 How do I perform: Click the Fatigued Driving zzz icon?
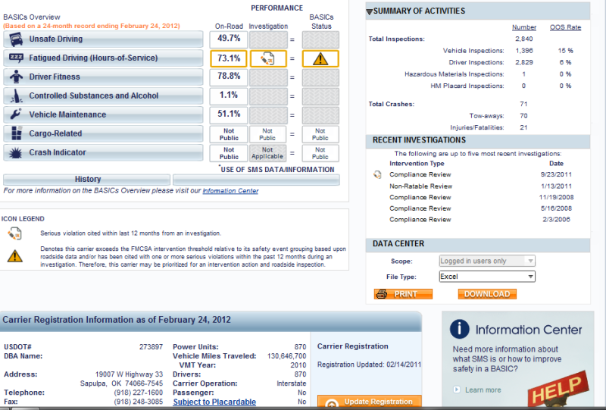[16, 58]
